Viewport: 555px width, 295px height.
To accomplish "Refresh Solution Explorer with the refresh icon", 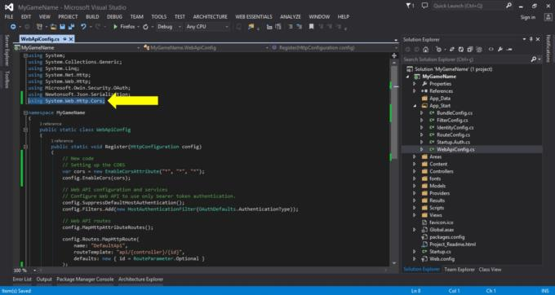I will (x=461, y=50).
